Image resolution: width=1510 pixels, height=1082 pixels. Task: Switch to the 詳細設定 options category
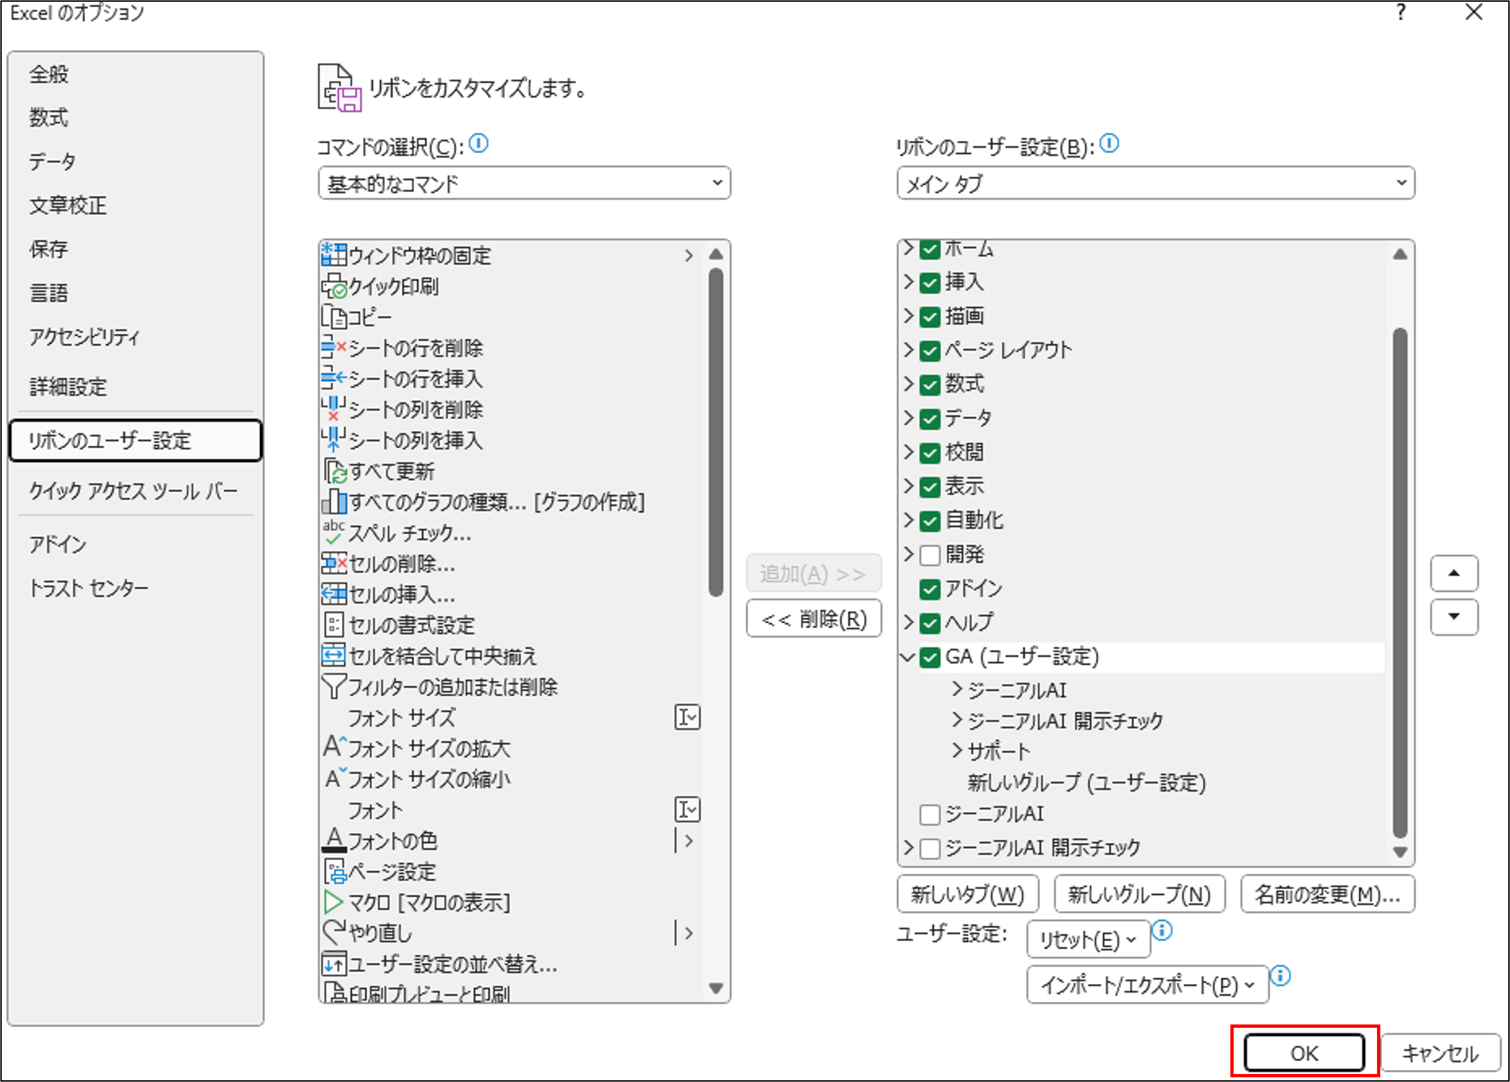pyautogui.click(x=68, y=387)
